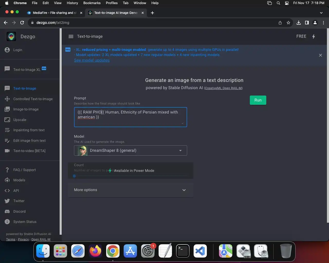Open macOS Control Center icon
Screen dimensions: 329x263
point(287,3)
